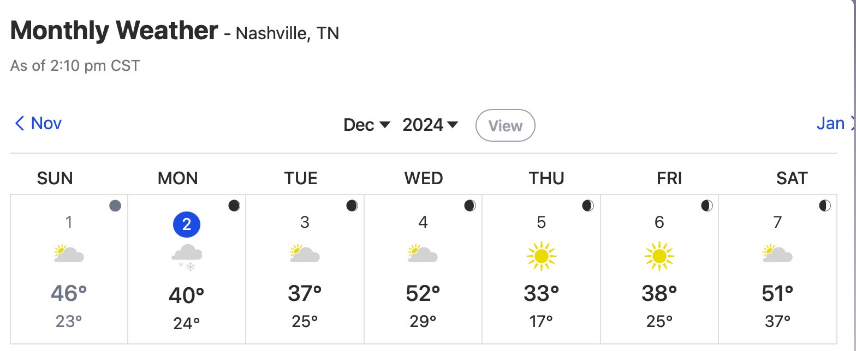
Task: Click the partly cloudy icon on Saturday the 7th
Action: (x=777, y=253)
